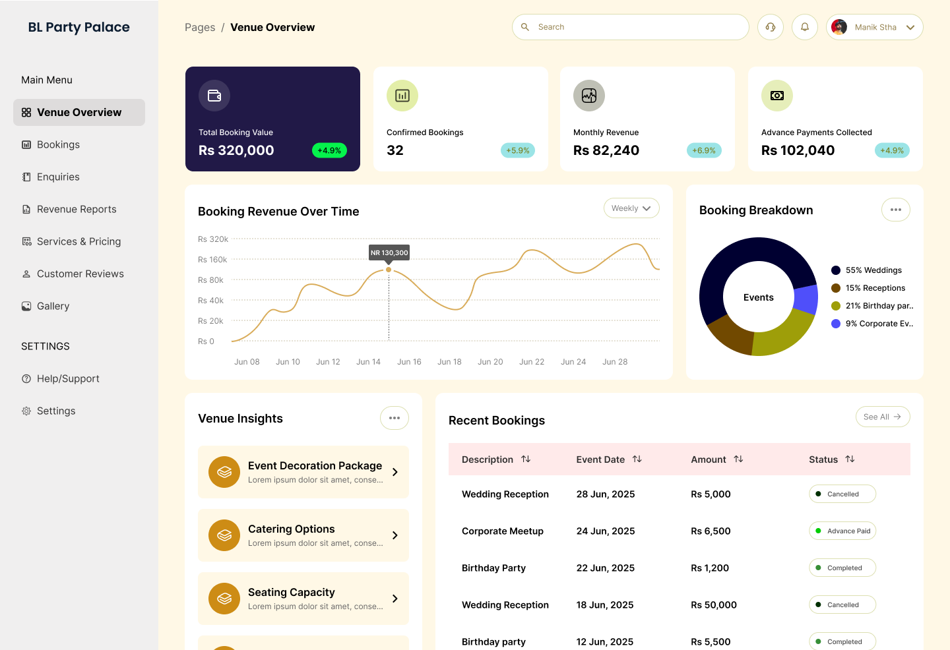Select the Bookings sidebar icon

click(26, 144)
